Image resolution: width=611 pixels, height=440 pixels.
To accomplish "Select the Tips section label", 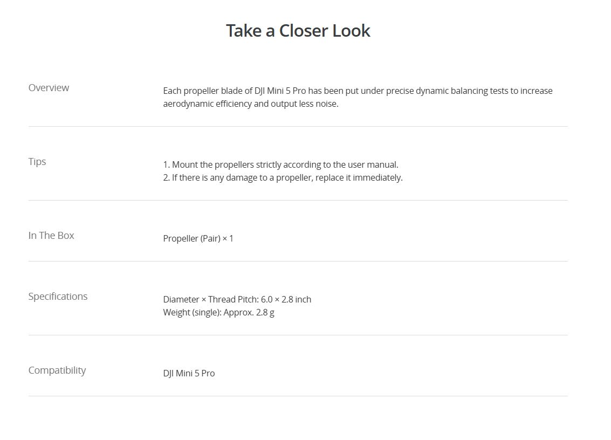I will point(37,162).
